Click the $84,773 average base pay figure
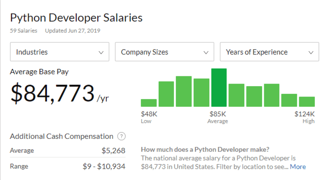Screen dimensions: 322x180 [x=53, y=93]
